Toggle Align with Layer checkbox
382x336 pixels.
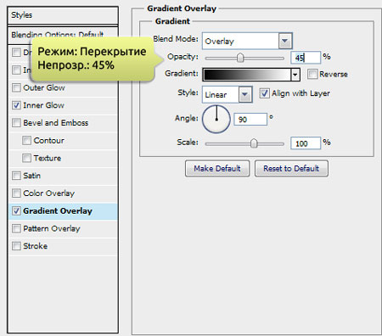click(x=264, y=93)
